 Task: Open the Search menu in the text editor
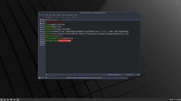pyautogui.click(x=59, y=15)
